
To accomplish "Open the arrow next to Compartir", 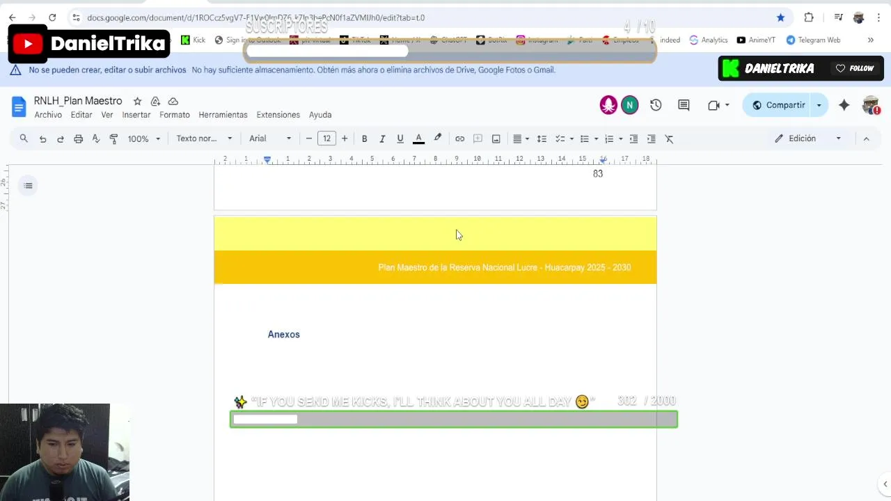I will coord(819,105).
